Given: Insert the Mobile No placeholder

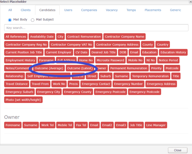Looking at the screenshot, I should (135, 60).
